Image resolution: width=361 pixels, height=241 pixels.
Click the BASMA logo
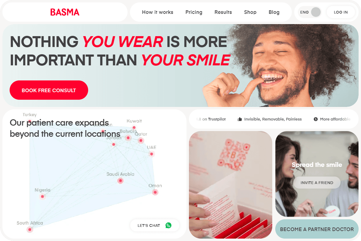[x=65, y=12]
